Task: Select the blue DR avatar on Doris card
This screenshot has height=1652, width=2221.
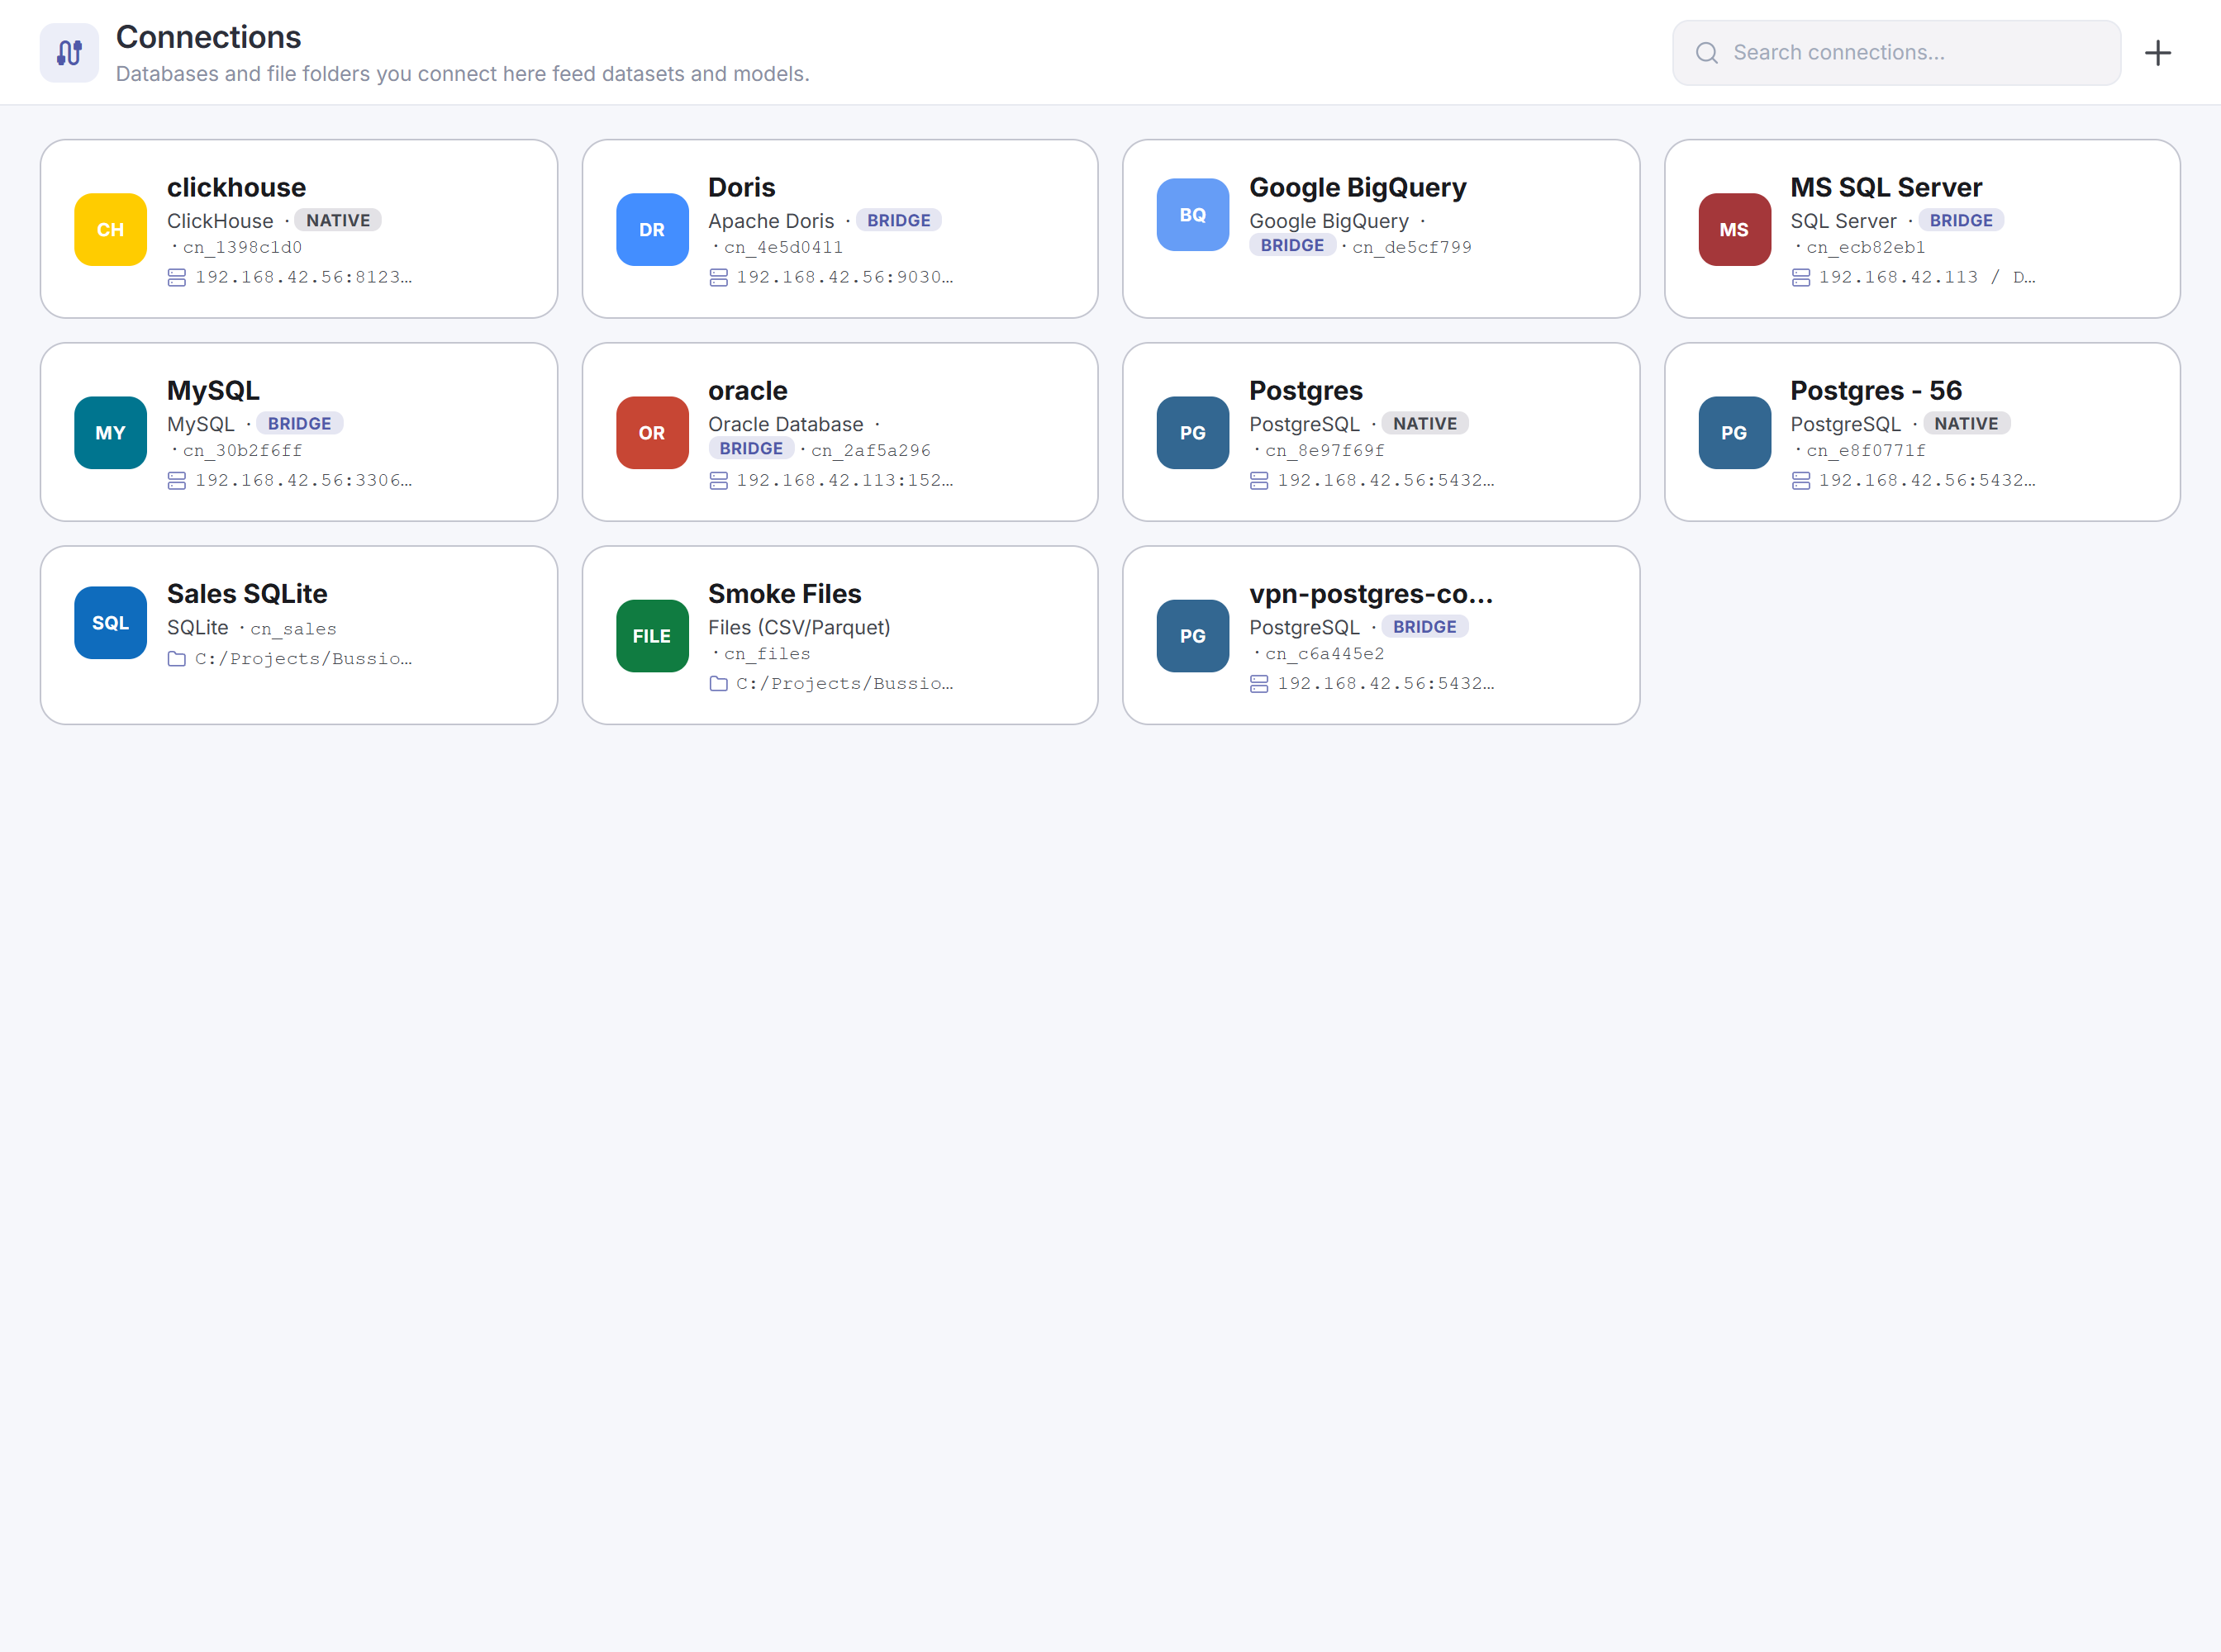Action: (x=652, y=230)
